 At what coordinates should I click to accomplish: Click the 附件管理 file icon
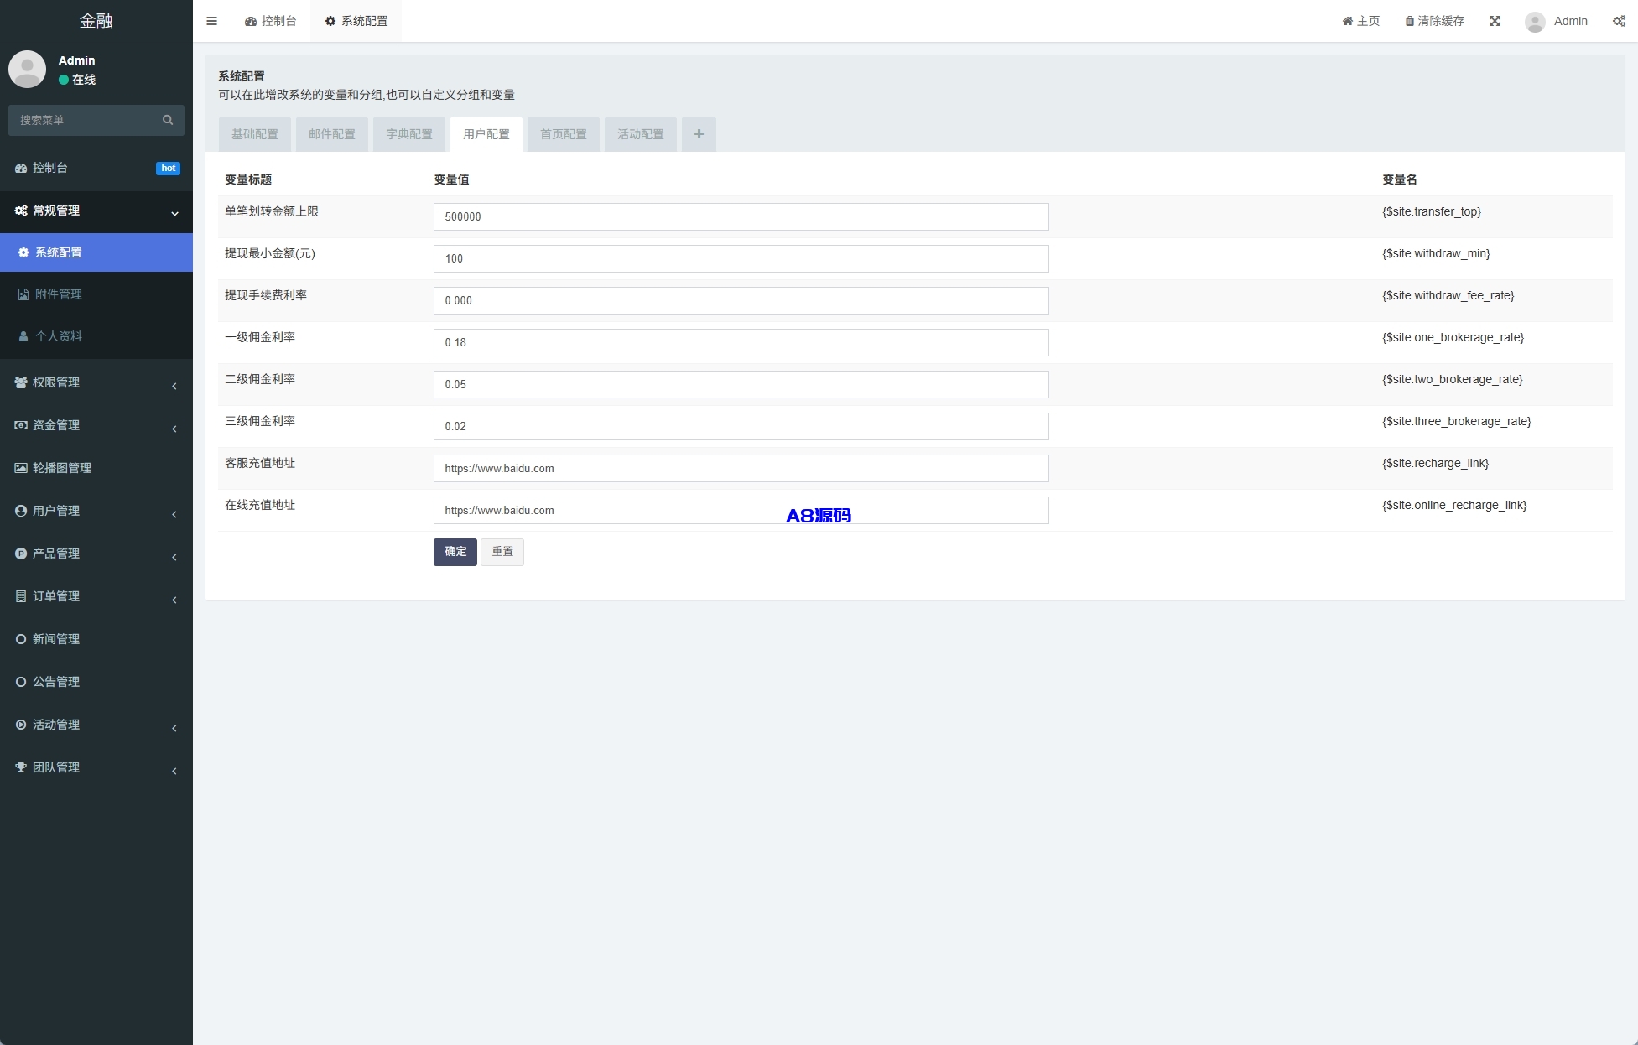[23, 294]
